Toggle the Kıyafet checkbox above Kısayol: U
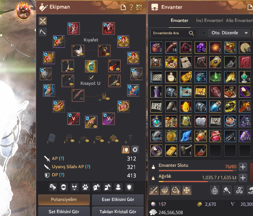 click(91, 78)
